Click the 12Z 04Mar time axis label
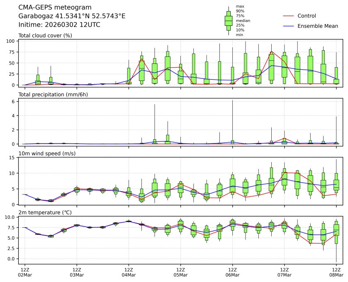 [129, 272]
